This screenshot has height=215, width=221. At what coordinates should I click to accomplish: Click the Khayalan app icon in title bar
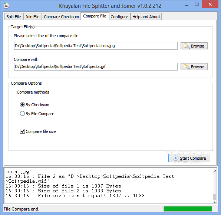pos(7,6)
